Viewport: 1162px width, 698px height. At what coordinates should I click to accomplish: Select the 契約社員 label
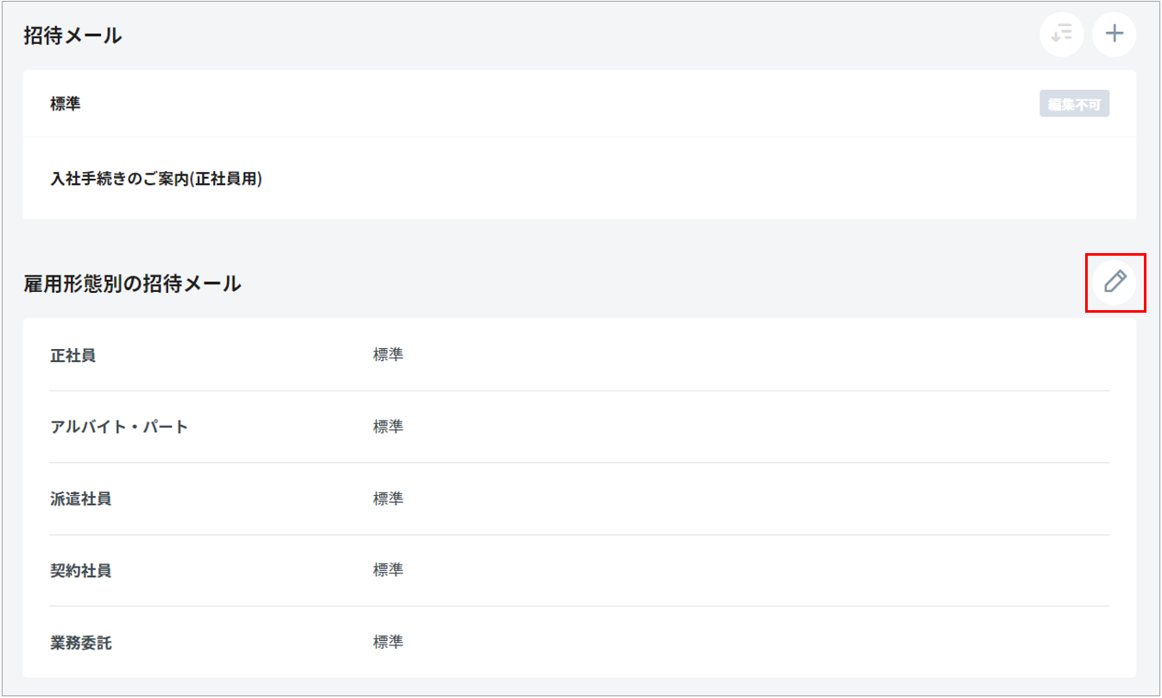pyautogui.click(x=80, y=570)
